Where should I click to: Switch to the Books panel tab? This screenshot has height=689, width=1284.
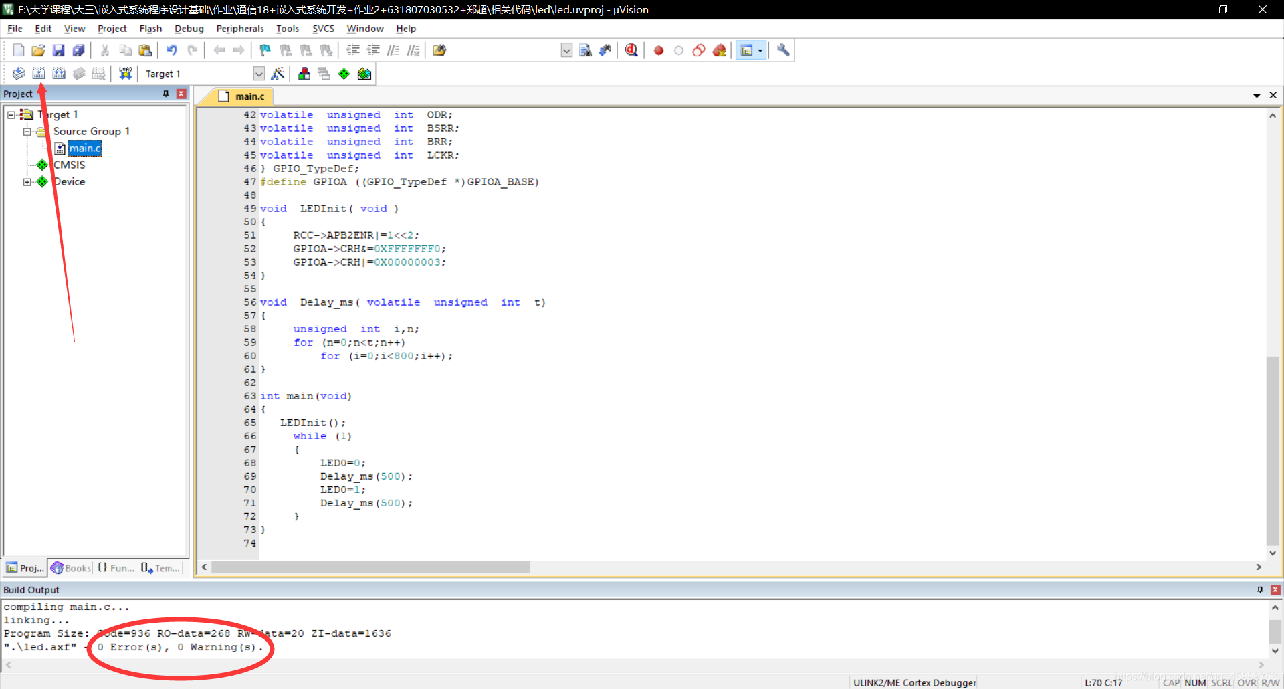point(70,568)
